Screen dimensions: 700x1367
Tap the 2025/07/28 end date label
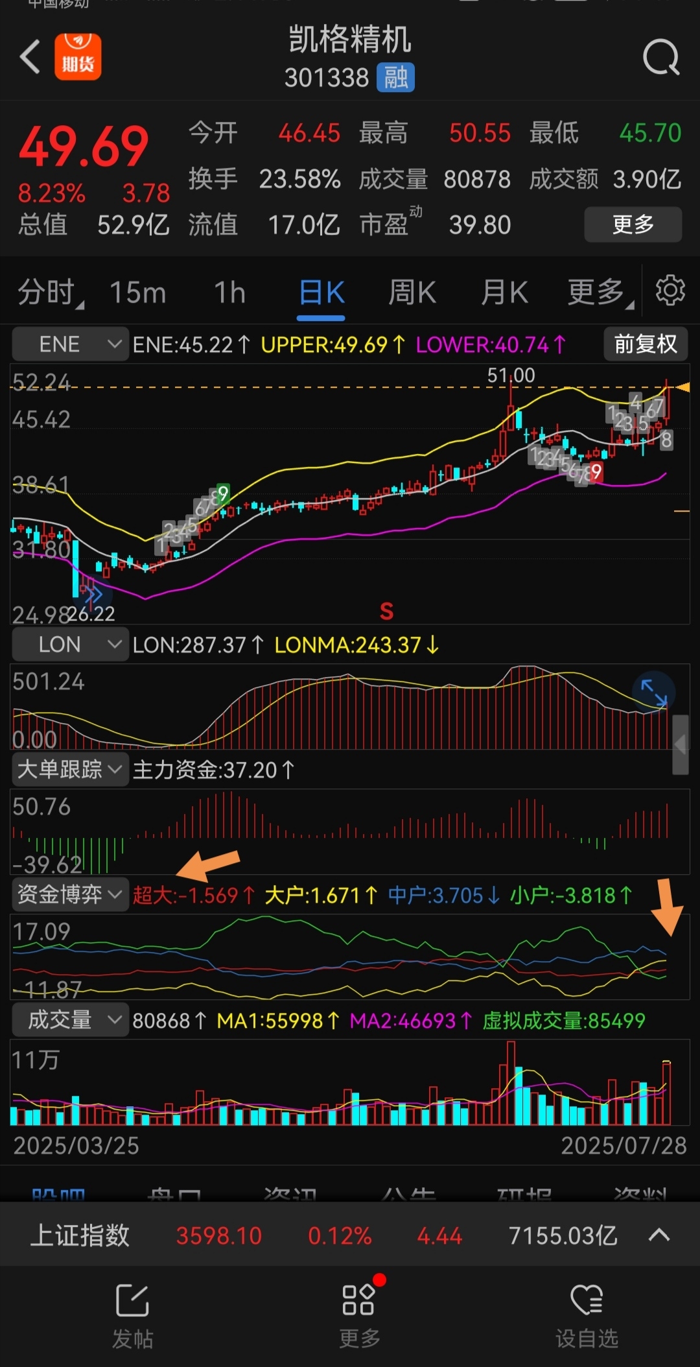[x=624, y=1146]
